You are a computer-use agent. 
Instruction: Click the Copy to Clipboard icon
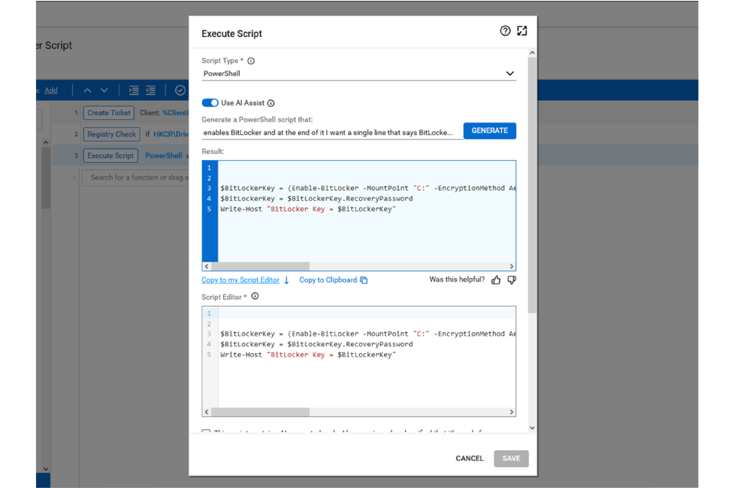click(x=364, y=280)
